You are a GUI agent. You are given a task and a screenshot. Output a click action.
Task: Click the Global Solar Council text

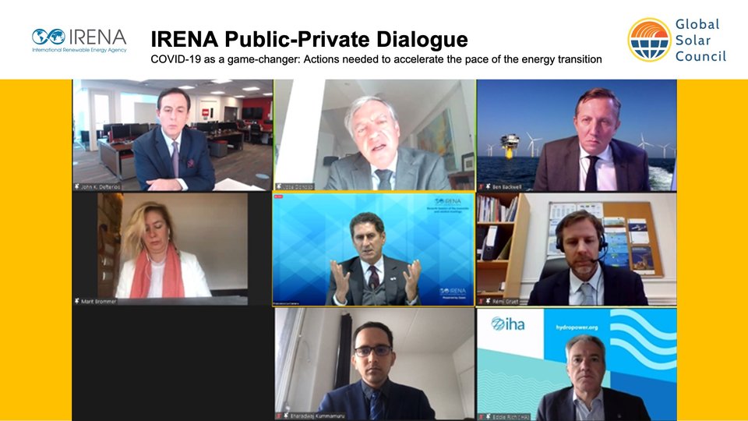pos(700,40)
